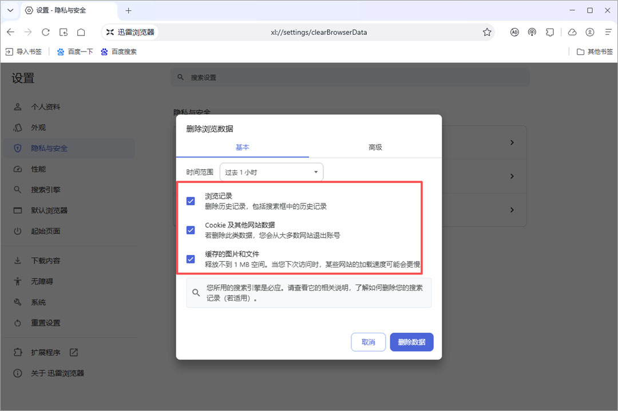Open the 时间范围 dropdown showing 过去 1 小时
This screenshot has height=411, width=618.
tap(271, 172)
